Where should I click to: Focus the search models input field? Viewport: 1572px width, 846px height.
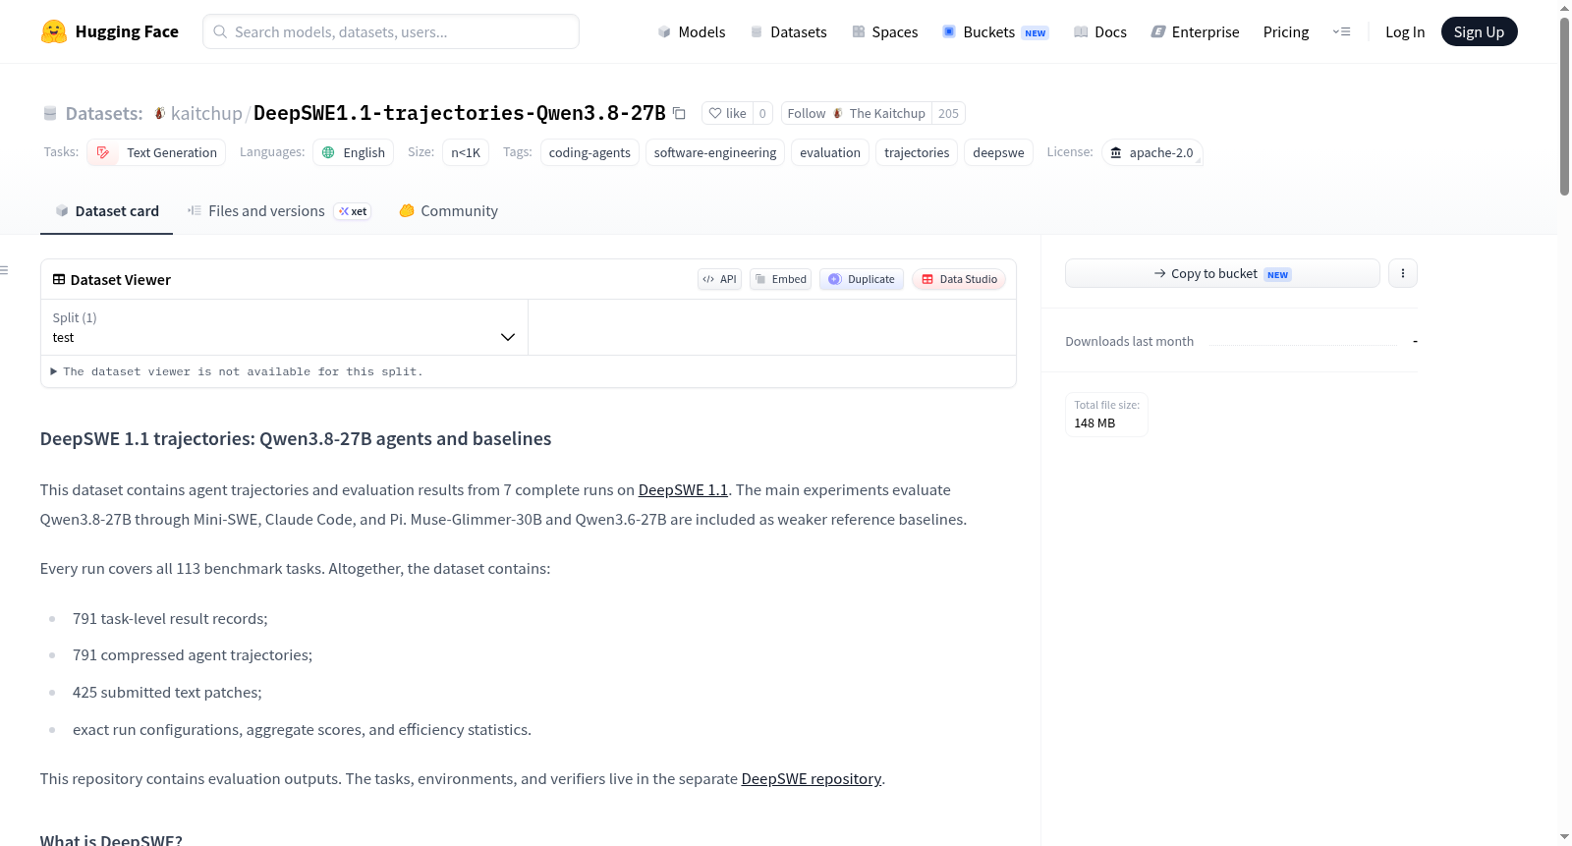tap(391, 31)
